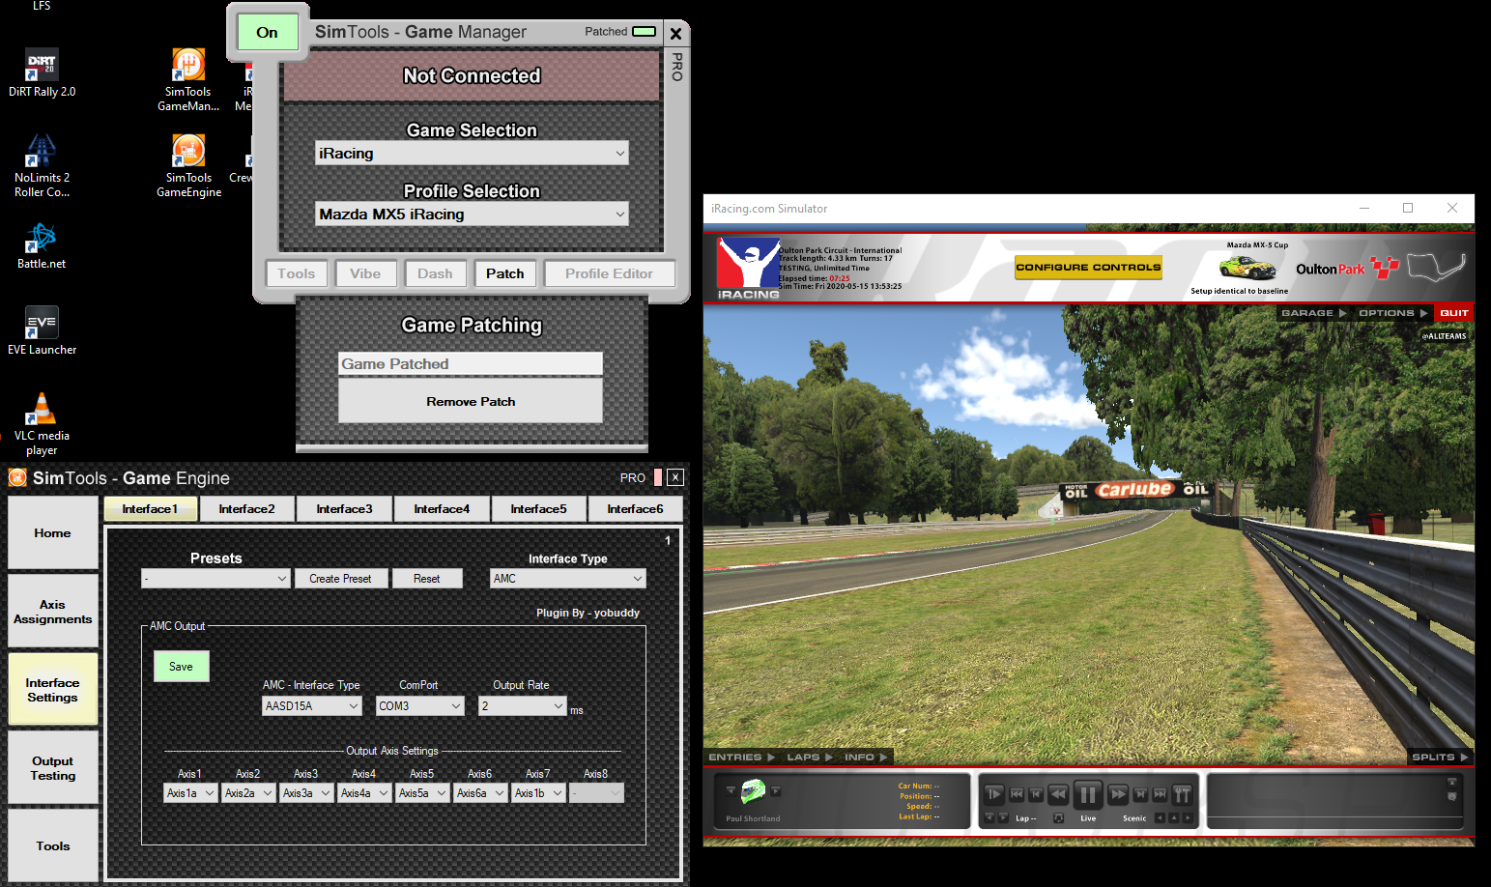Viewport: 1491px width, 887px height.
Task: Click the Oulton Park track map icon
Action: (1436, 267)
